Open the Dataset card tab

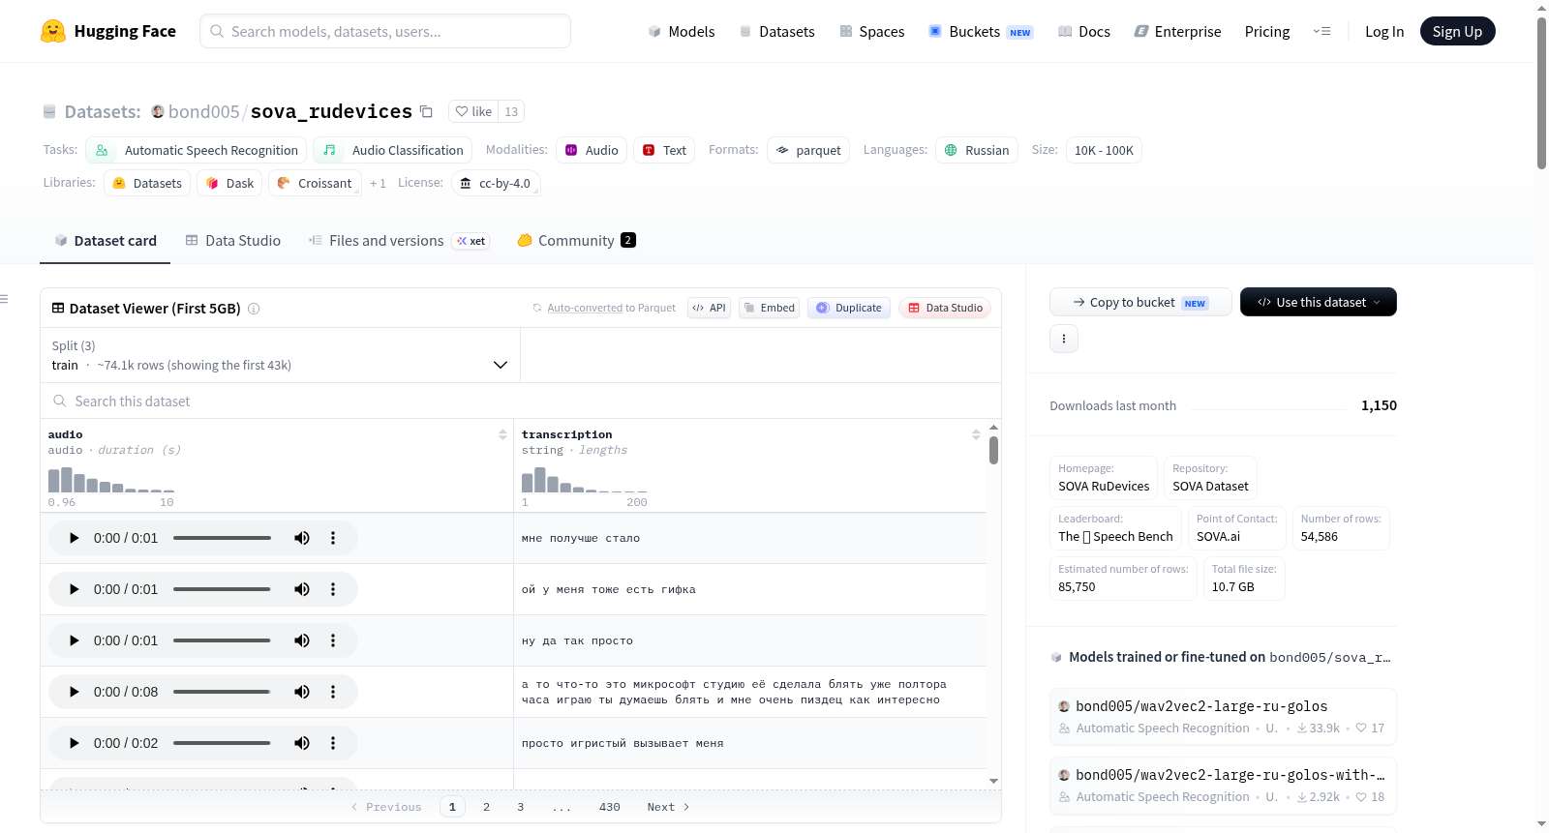105,241
